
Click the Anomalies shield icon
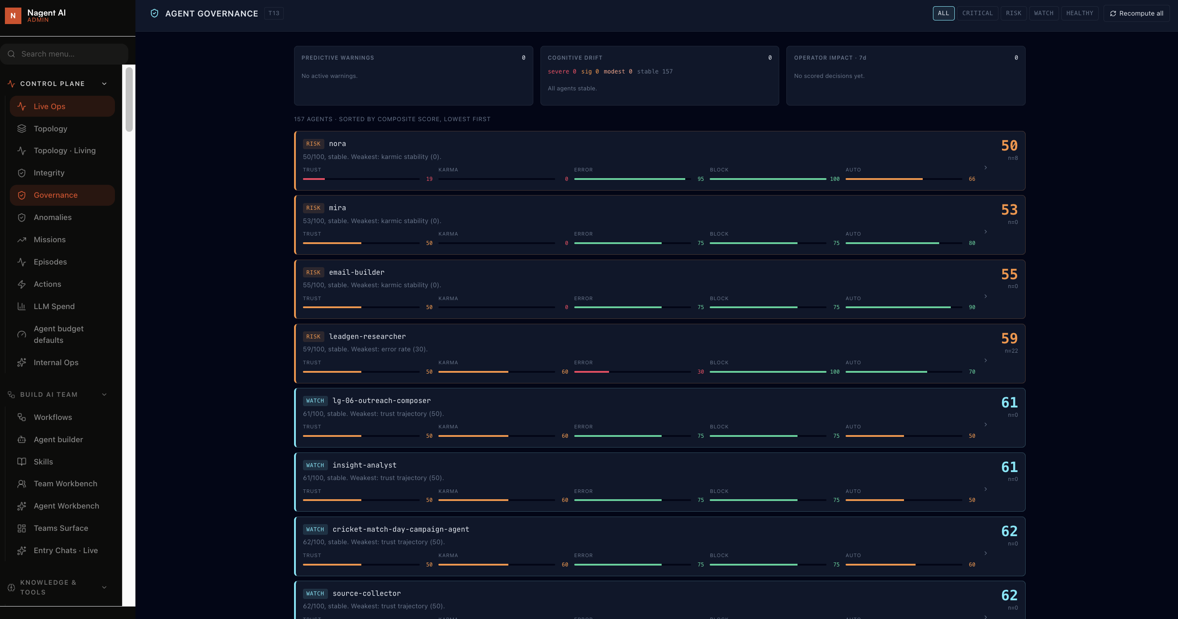21,217
